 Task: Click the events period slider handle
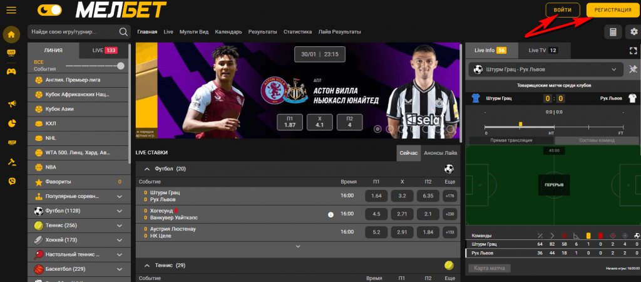pyautogui.click(x=120, y=66)
